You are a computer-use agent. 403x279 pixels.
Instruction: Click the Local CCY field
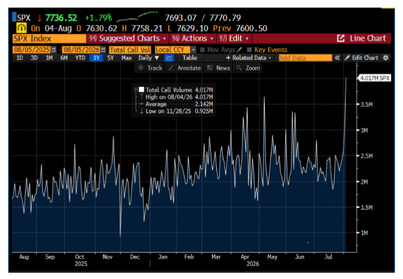point(172,50)
